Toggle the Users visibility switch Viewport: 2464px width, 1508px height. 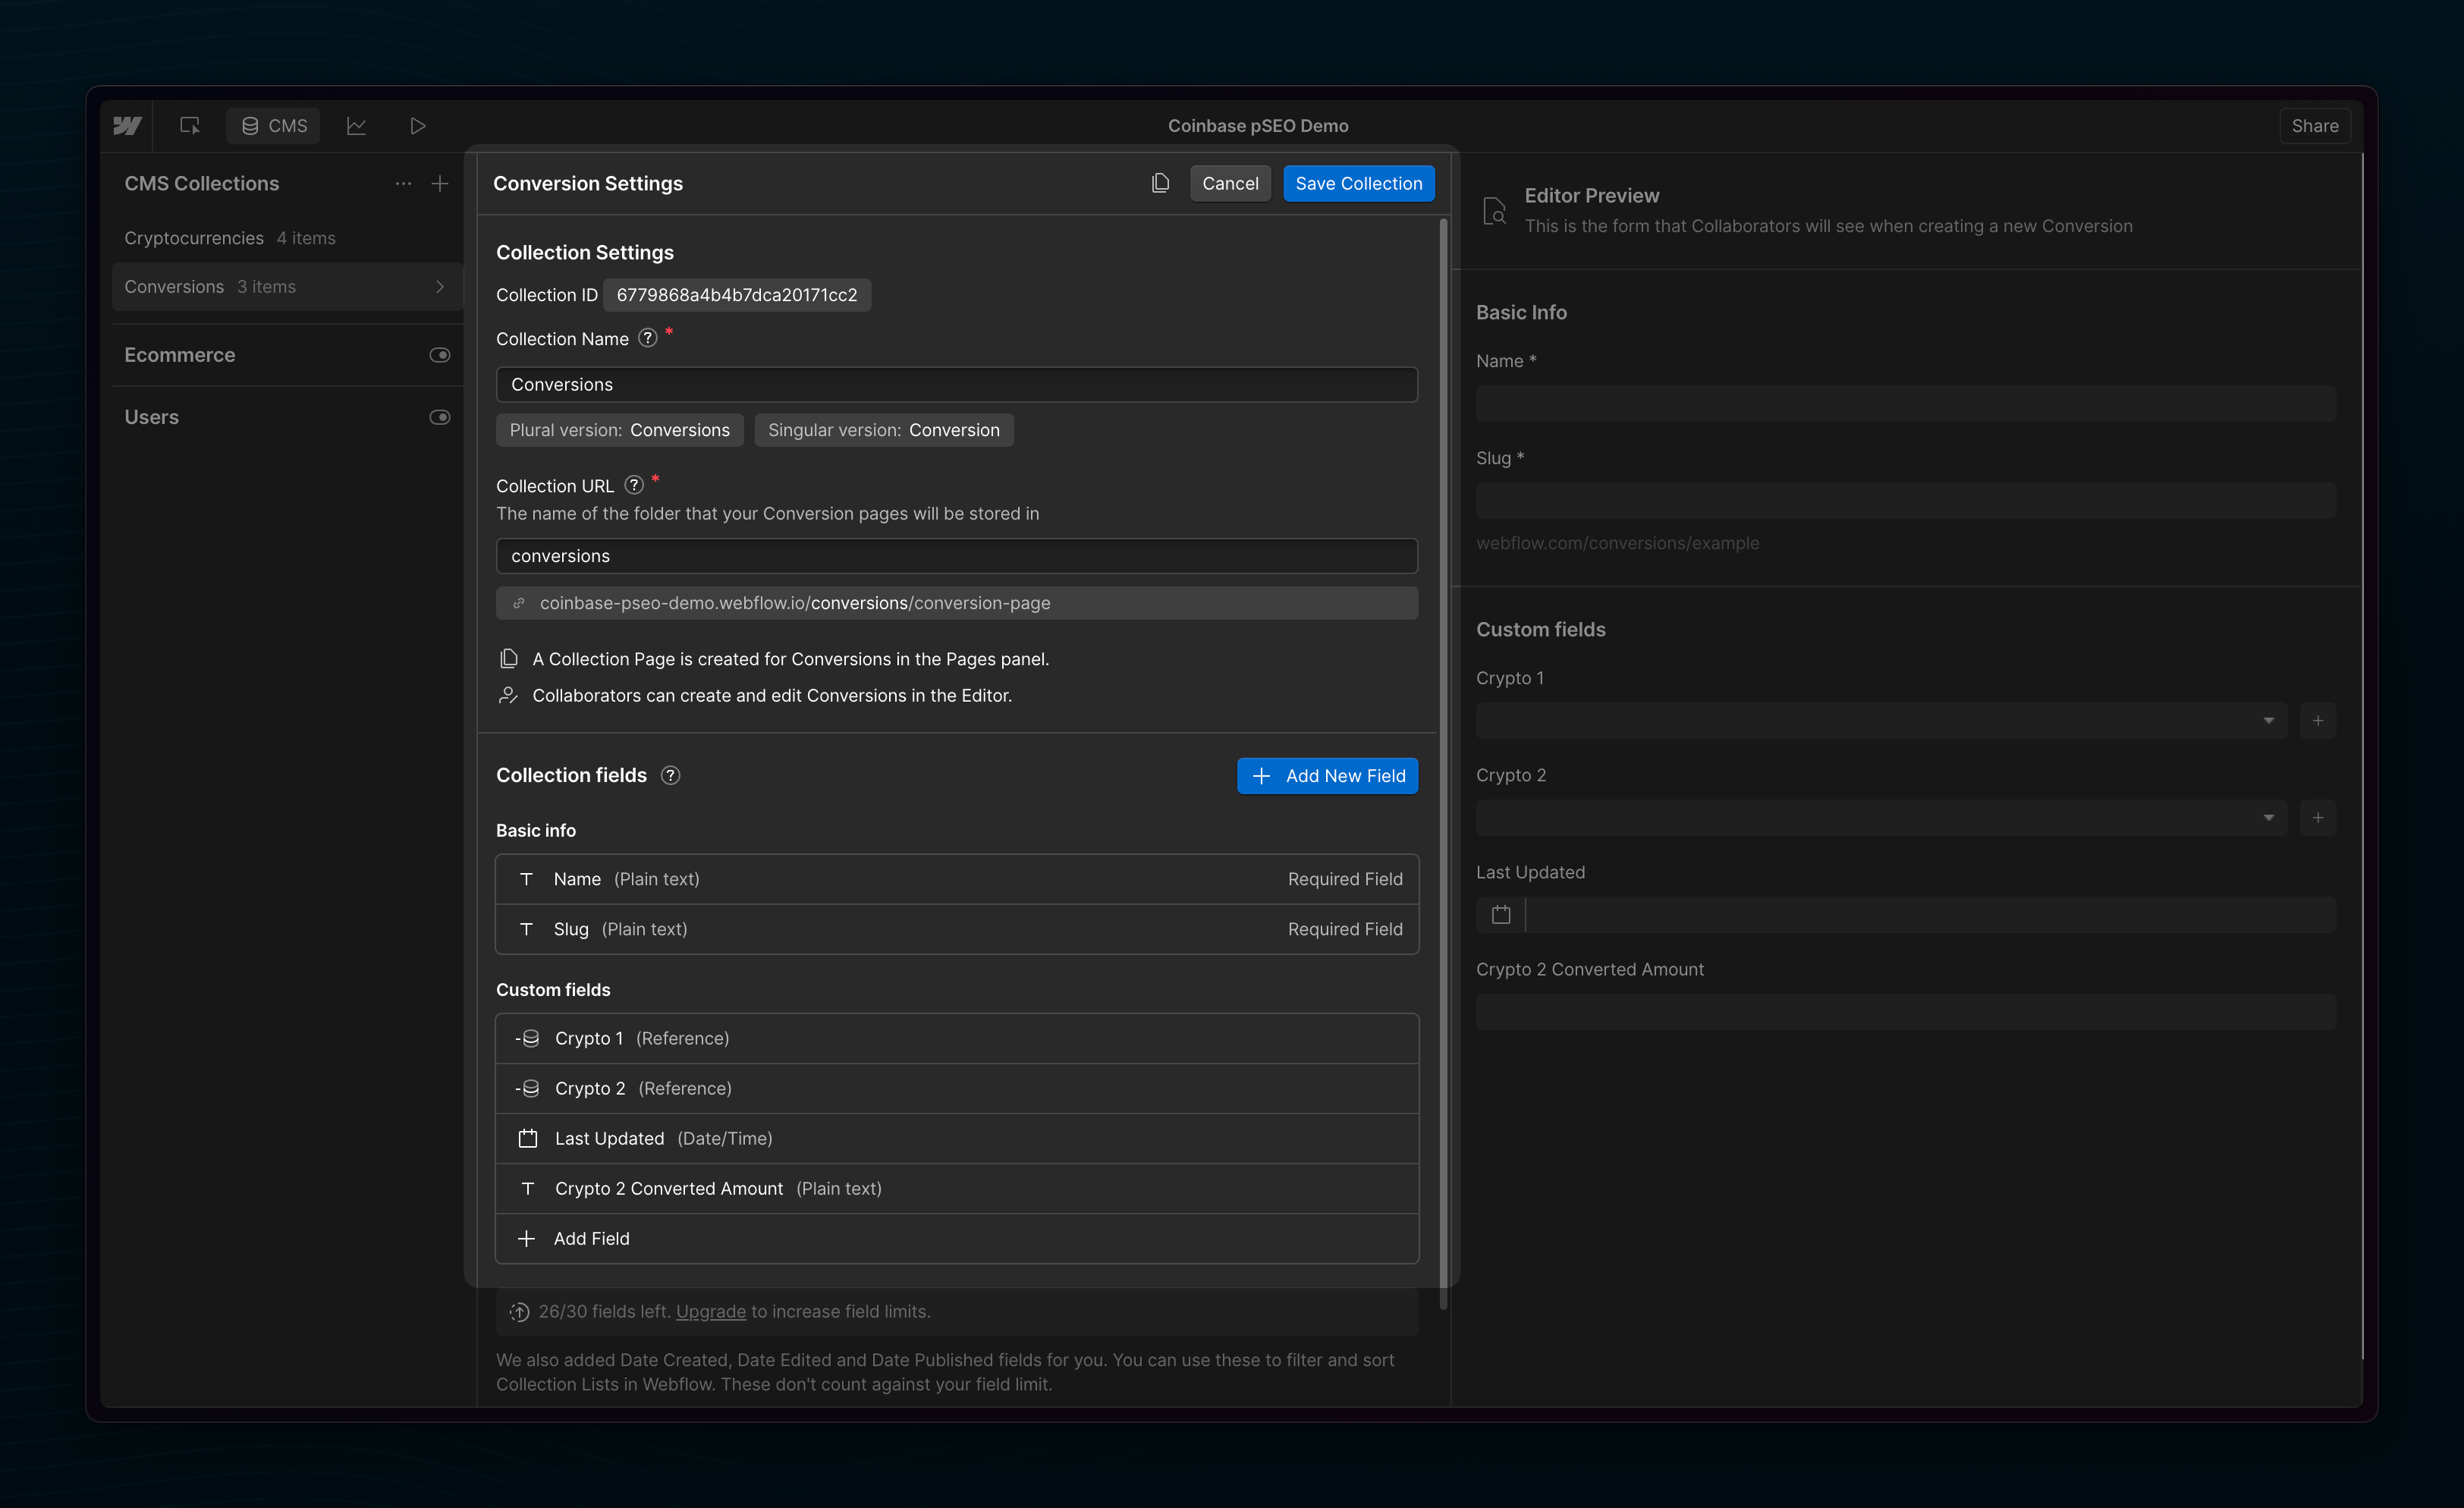pos(440,417)
